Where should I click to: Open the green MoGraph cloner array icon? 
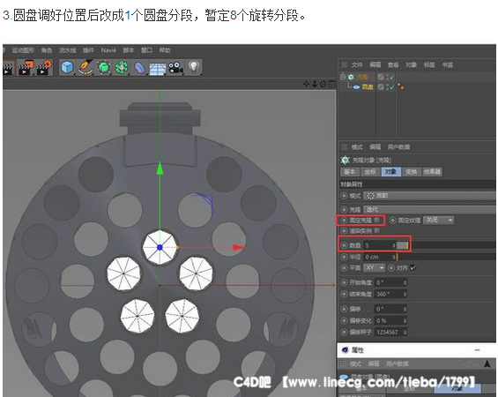click(x=122, y=68)
